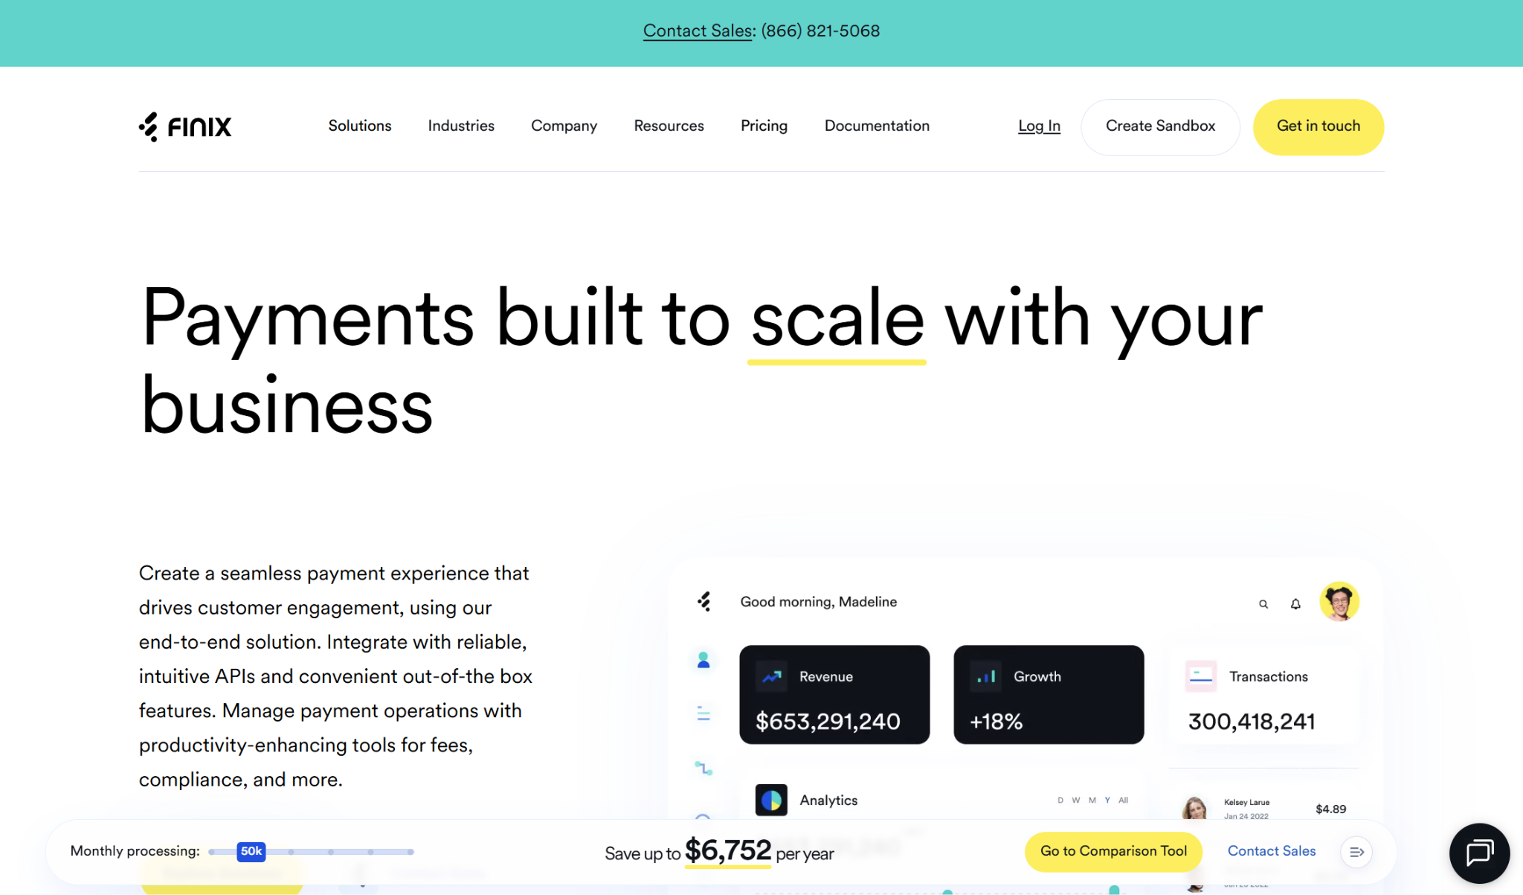Screen dimensions: 1523x895
Task: Open the Documentation link in navigation
Action: (x=877, y=126)
